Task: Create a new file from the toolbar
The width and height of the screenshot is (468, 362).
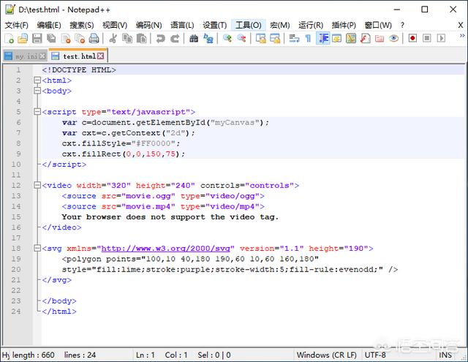Action: click(x=9, y=39)
